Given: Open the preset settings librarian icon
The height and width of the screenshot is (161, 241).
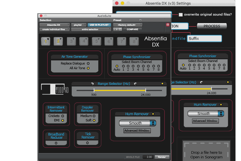Looking at the screenshot, I should [120, 29].
